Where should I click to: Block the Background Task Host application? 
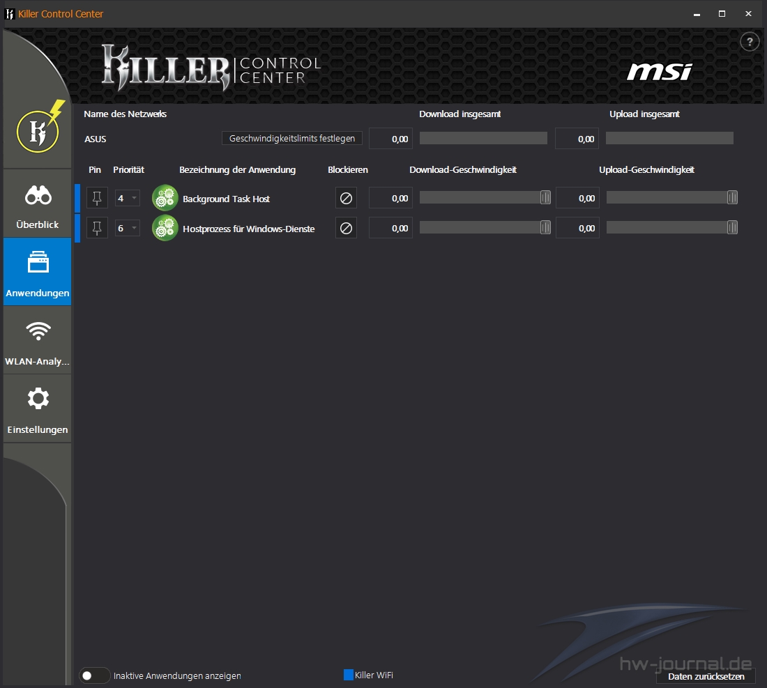[x=346, y=198]
